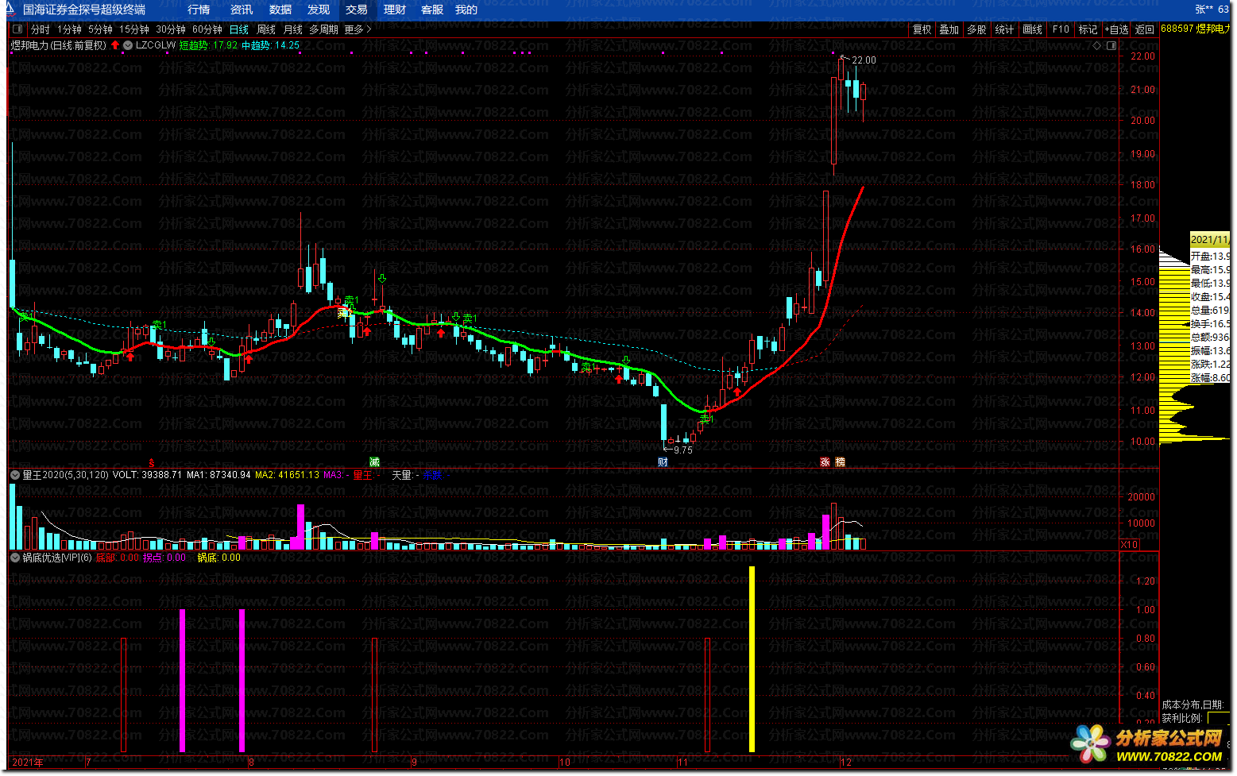The width and height of the screenshot is (1237, 776).
Task: Select the 月线 monthly period
Action: tap(293, 29)
